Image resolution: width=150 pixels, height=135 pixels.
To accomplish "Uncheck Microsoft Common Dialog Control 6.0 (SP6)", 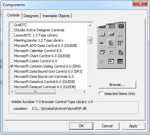I will 12,66.
